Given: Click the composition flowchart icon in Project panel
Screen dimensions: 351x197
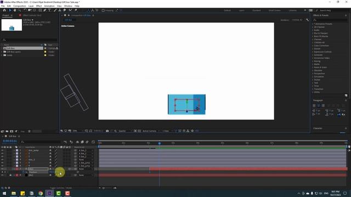Looking at the screenshot, I should (57, 48).
